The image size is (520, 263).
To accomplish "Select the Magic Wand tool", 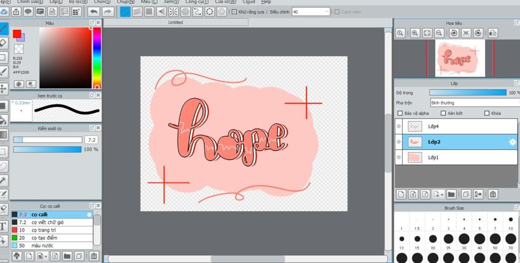I will (4, 180).
